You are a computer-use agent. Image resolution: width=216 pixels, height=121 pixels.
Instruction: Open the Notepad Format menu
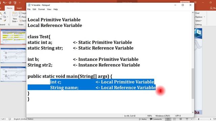coord(42,9)
